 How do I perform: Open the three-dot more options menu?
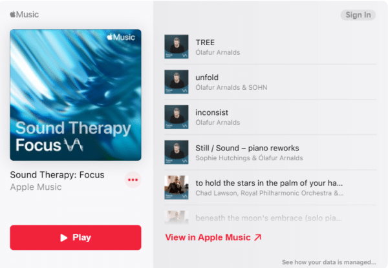coord(133,180)
